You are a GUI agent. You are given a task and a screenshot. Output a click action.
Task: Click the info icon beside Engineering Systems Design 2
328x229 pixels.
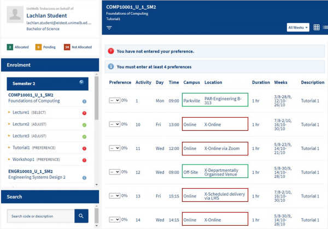(84, 178)
